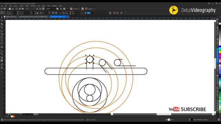Open the Window menu

pos(55,6)
